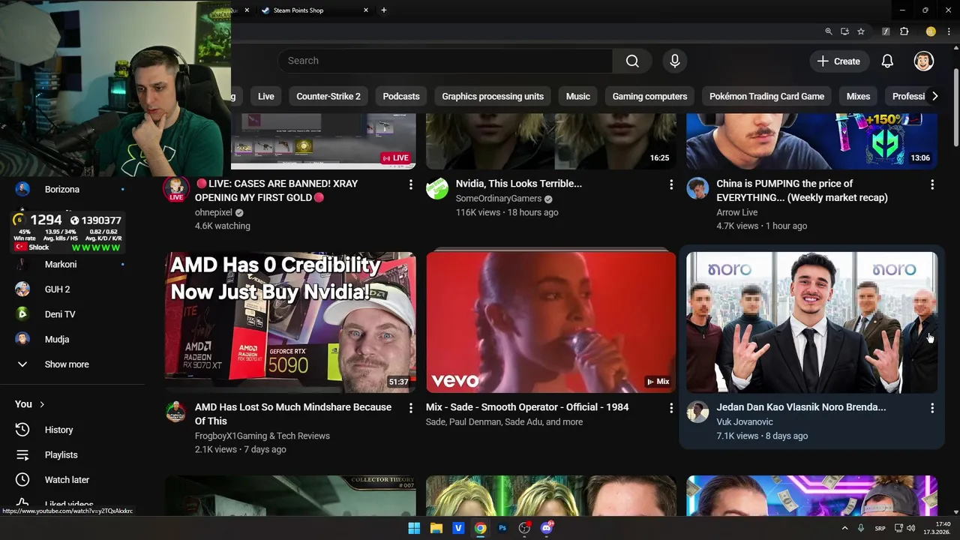Open Noro brand owner video thumbnail

pos(811,322)
